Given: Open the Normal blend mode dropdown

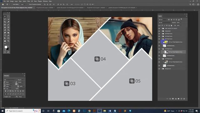Looking at the screenshot, I should (165, 23).
